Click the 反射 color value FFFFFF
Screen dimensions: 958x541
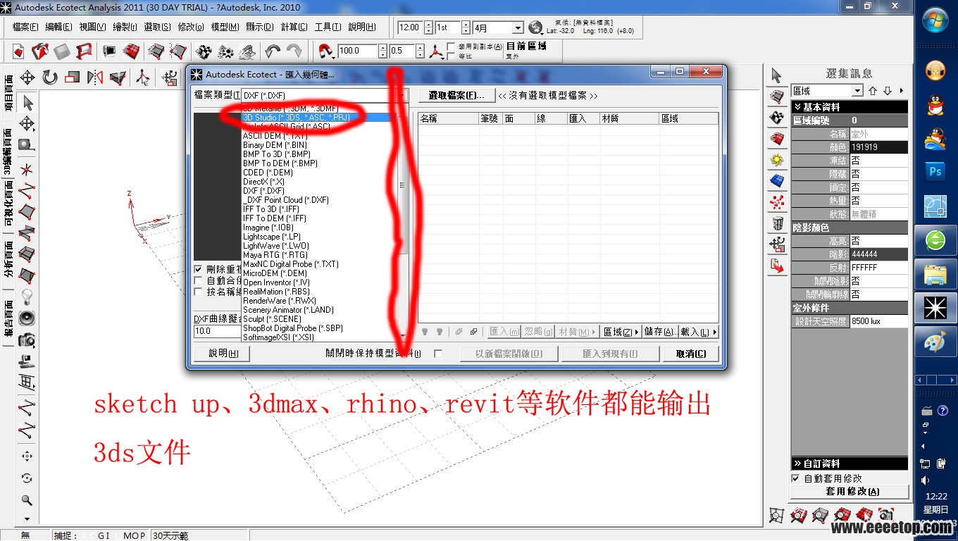878,268
